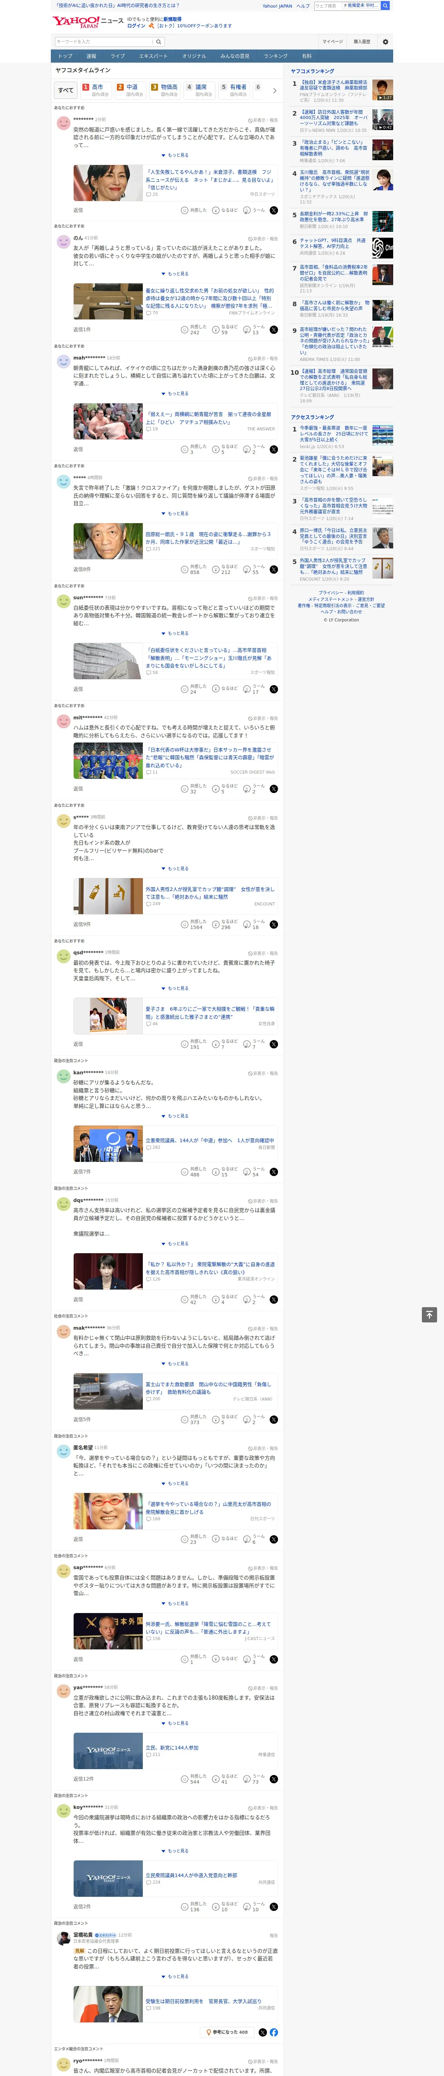Image resolution: width=444 pixels, height=2076 pixels.
Task: Share the sun******** comment on X
Action: pyautogui.click(x=274, y=689)
